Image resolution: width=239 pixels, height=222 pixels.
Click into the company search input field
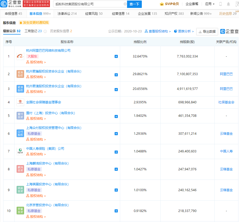point(87,4)
